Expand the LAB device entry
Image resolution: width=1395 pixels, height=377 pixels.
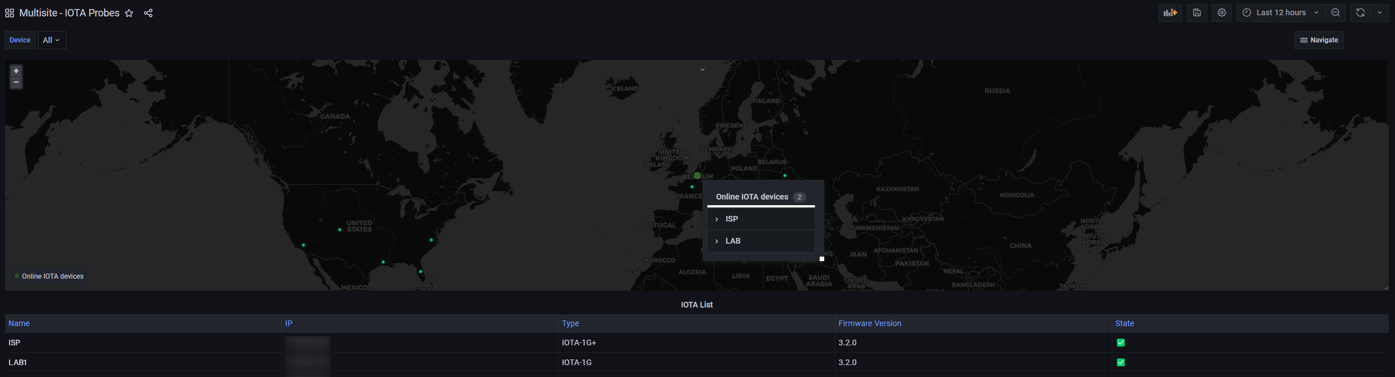pos(761,241)
